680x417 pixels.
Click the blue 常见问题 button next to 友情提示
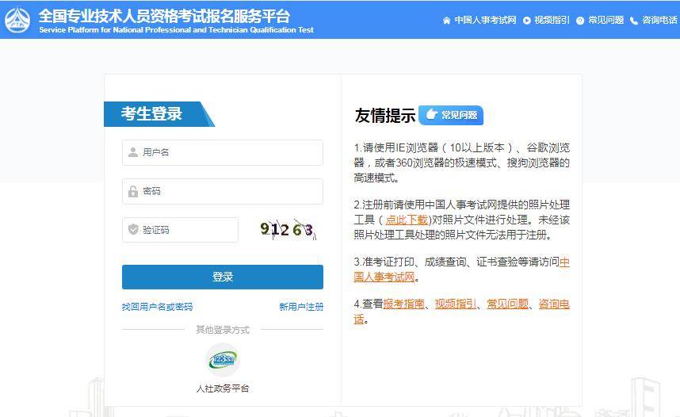coord(451,115)
